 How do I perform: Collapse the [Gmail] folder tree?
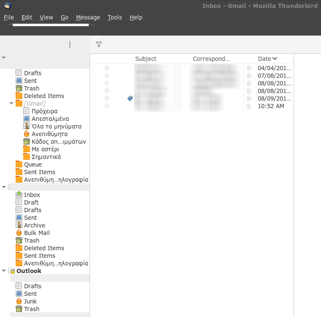(11, 104)
